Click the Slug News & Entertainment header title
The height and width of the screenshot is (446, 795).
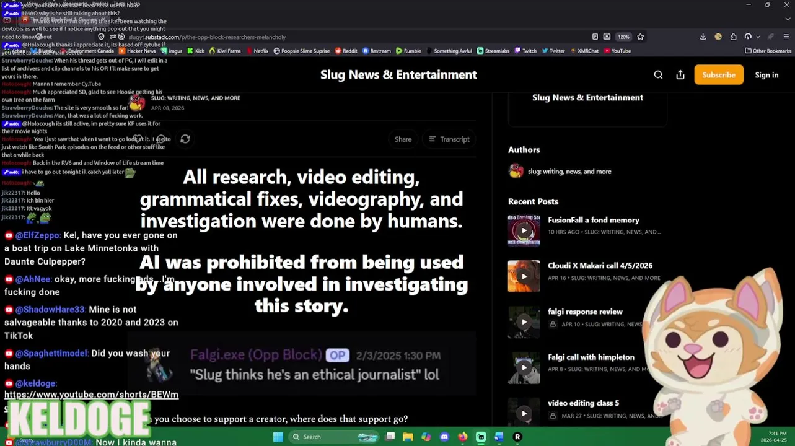tap(398, 75)
